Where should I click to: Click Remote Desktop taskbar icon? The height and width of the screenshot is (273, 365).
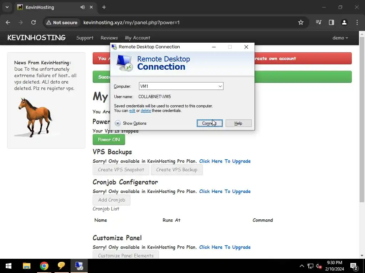79,266
